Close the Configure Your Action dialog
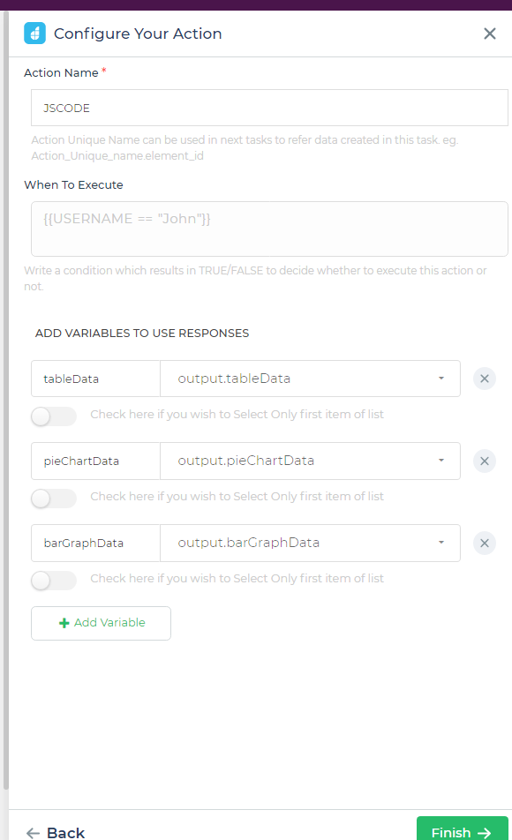This screenshot has height=840, width=512. pyautogui.click(x=490, y=34)
